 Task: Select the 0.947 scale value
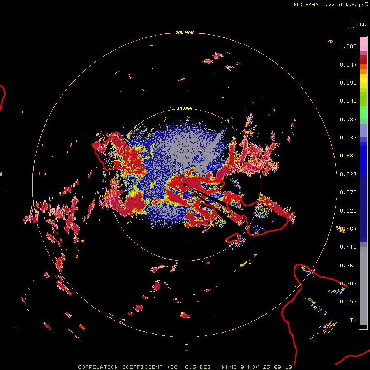348,65
